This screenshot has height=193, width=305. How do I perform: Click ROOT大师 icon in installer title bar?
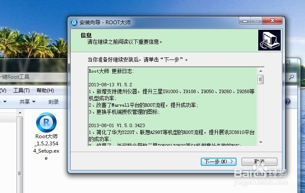pyautogui.click(x=74, y=23)
